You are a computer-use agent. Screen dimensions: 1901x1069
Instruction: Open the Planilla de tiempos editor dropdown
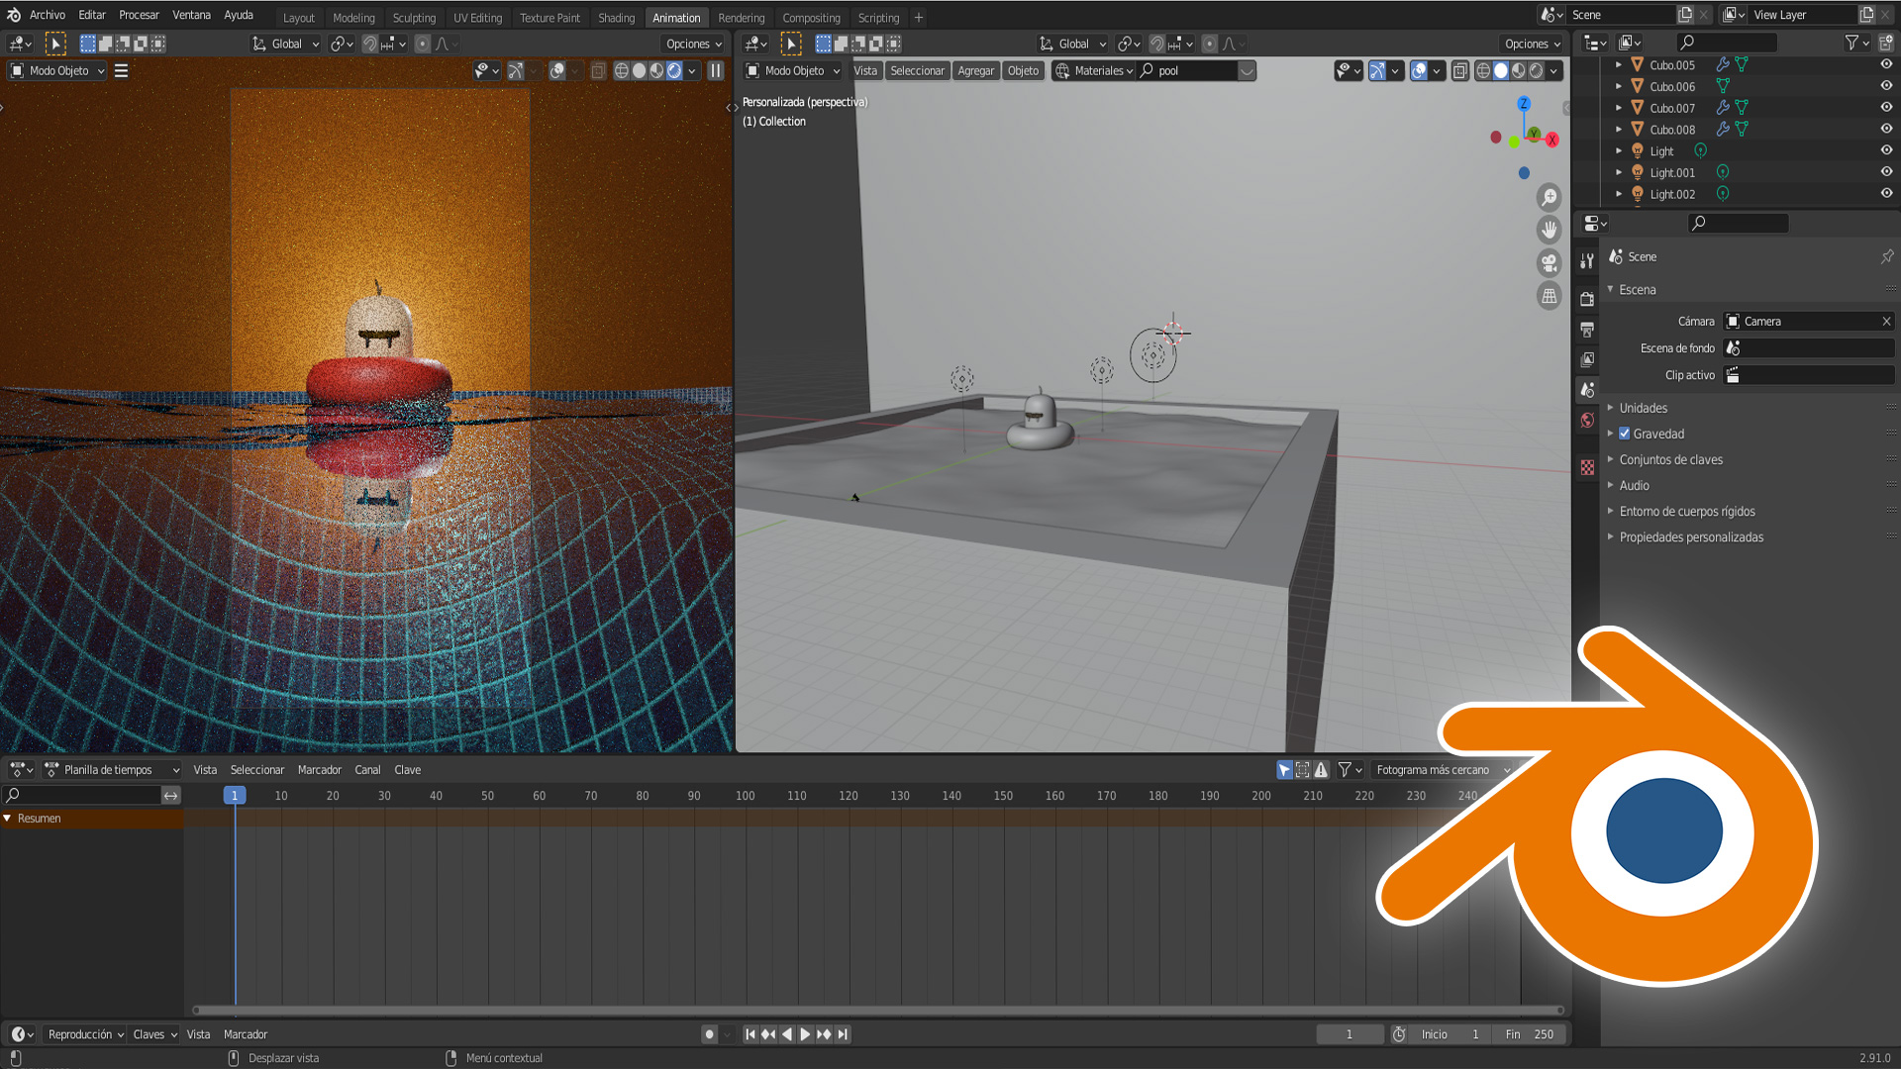113,770
